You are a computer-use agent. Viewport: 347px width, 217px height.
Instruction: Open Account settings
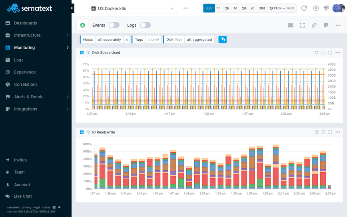(x=22, y=185)
